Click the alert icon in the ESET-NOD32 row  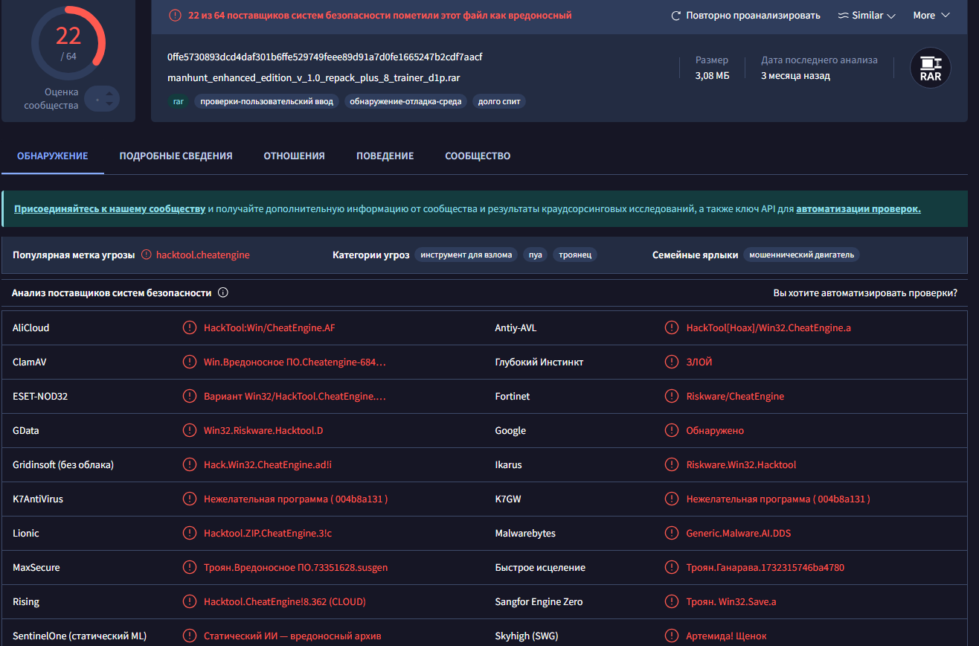click(x=190, y=396)
